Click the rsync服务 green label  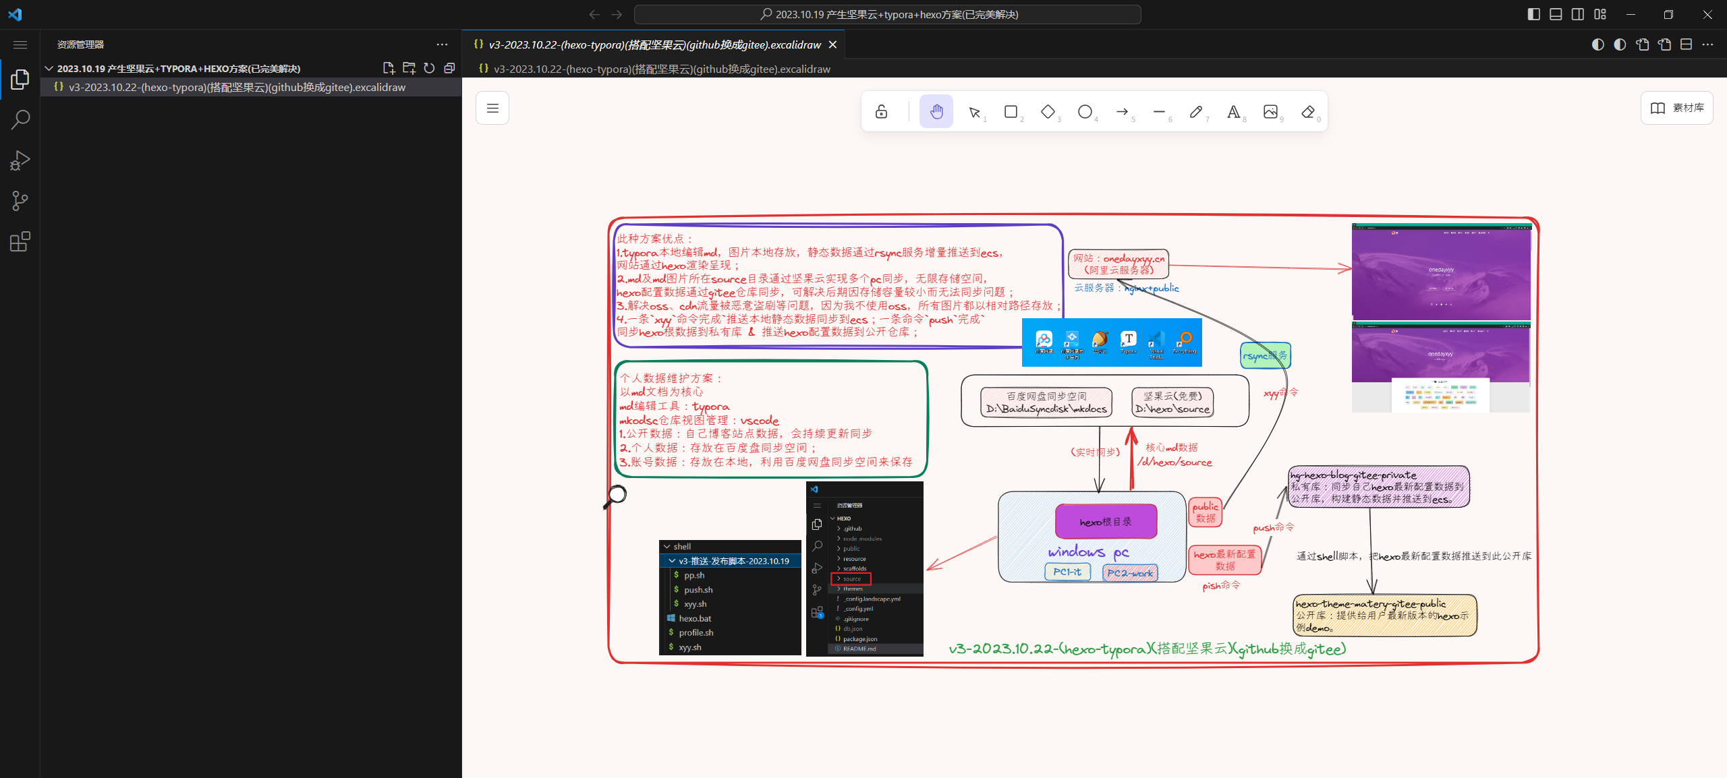[1266, 355]
